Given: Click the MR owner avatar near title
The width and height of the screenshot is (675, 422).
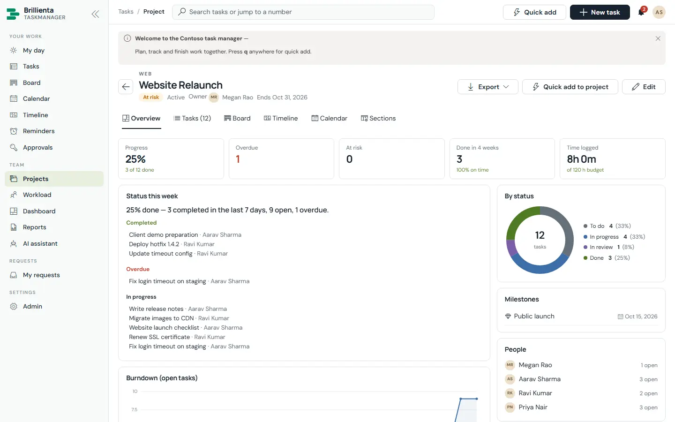Looking at the screenshot, I should 214,97.
